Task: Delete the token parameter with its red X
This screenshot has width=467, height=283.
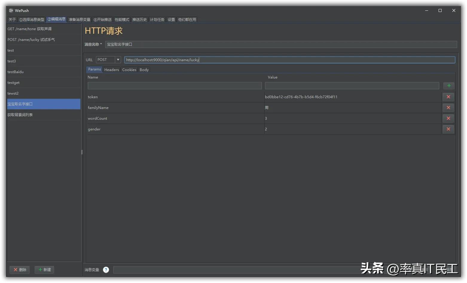Action: 448,97
